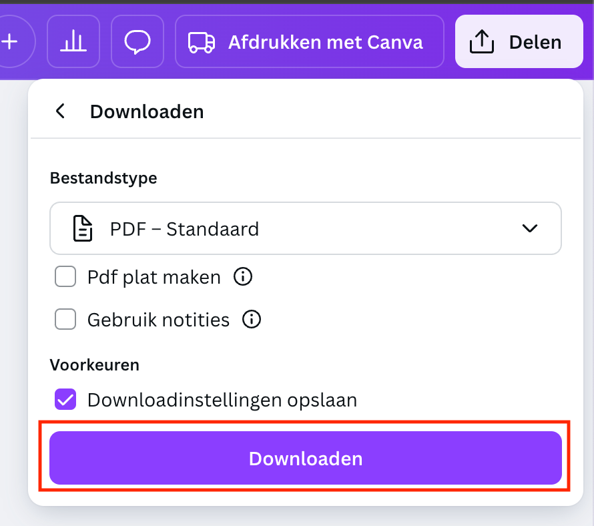594x526 pixels.
Task: Click the plus icon in the top bar
Action: (x=9, y=41)
